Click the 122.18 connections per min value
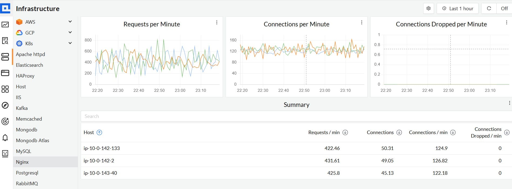512x189 pixels. (440, 173)
